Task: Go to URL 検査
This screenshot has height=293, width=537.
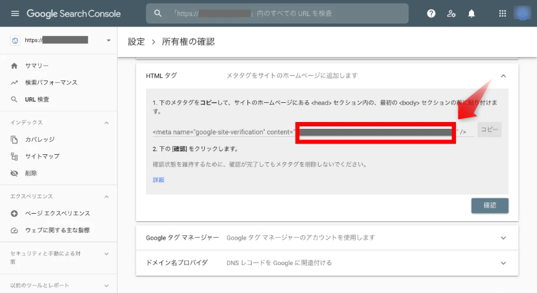Action: 37,100
